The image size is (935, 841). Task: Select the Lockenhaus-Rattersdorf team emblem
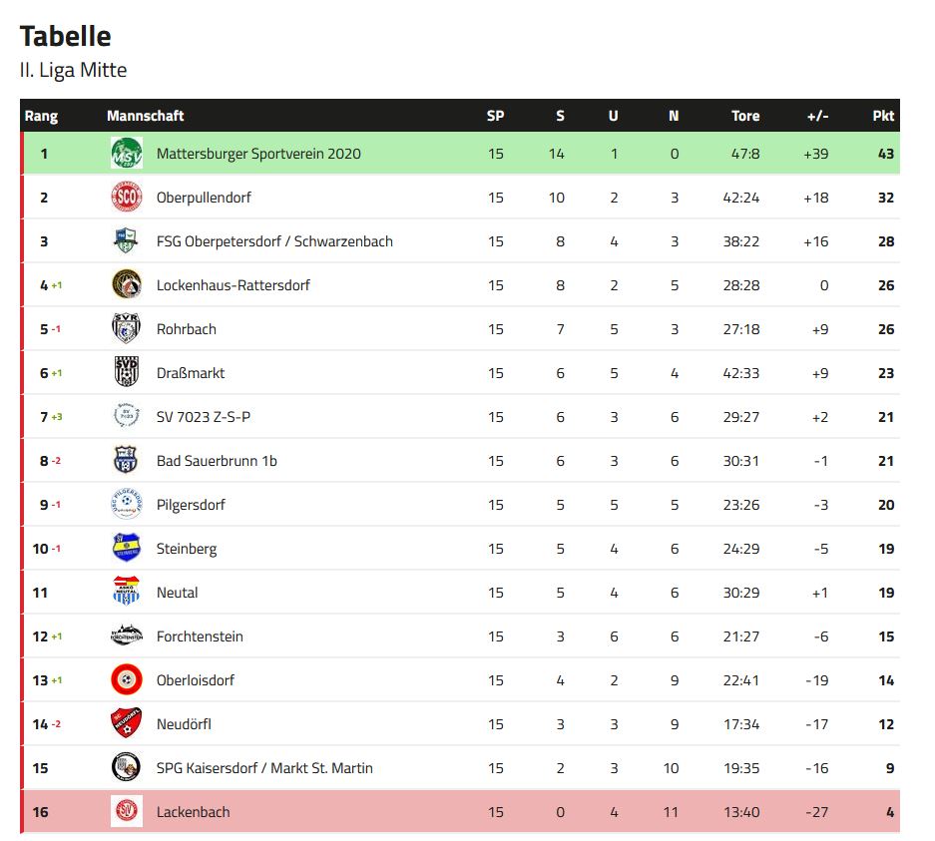pyautogui.click(x=127, y=285)
